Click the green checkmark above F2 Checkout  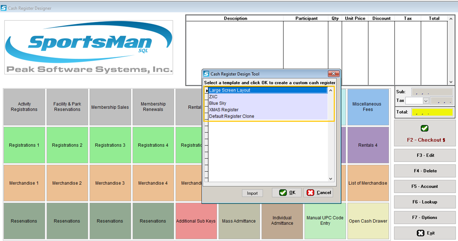424,128
